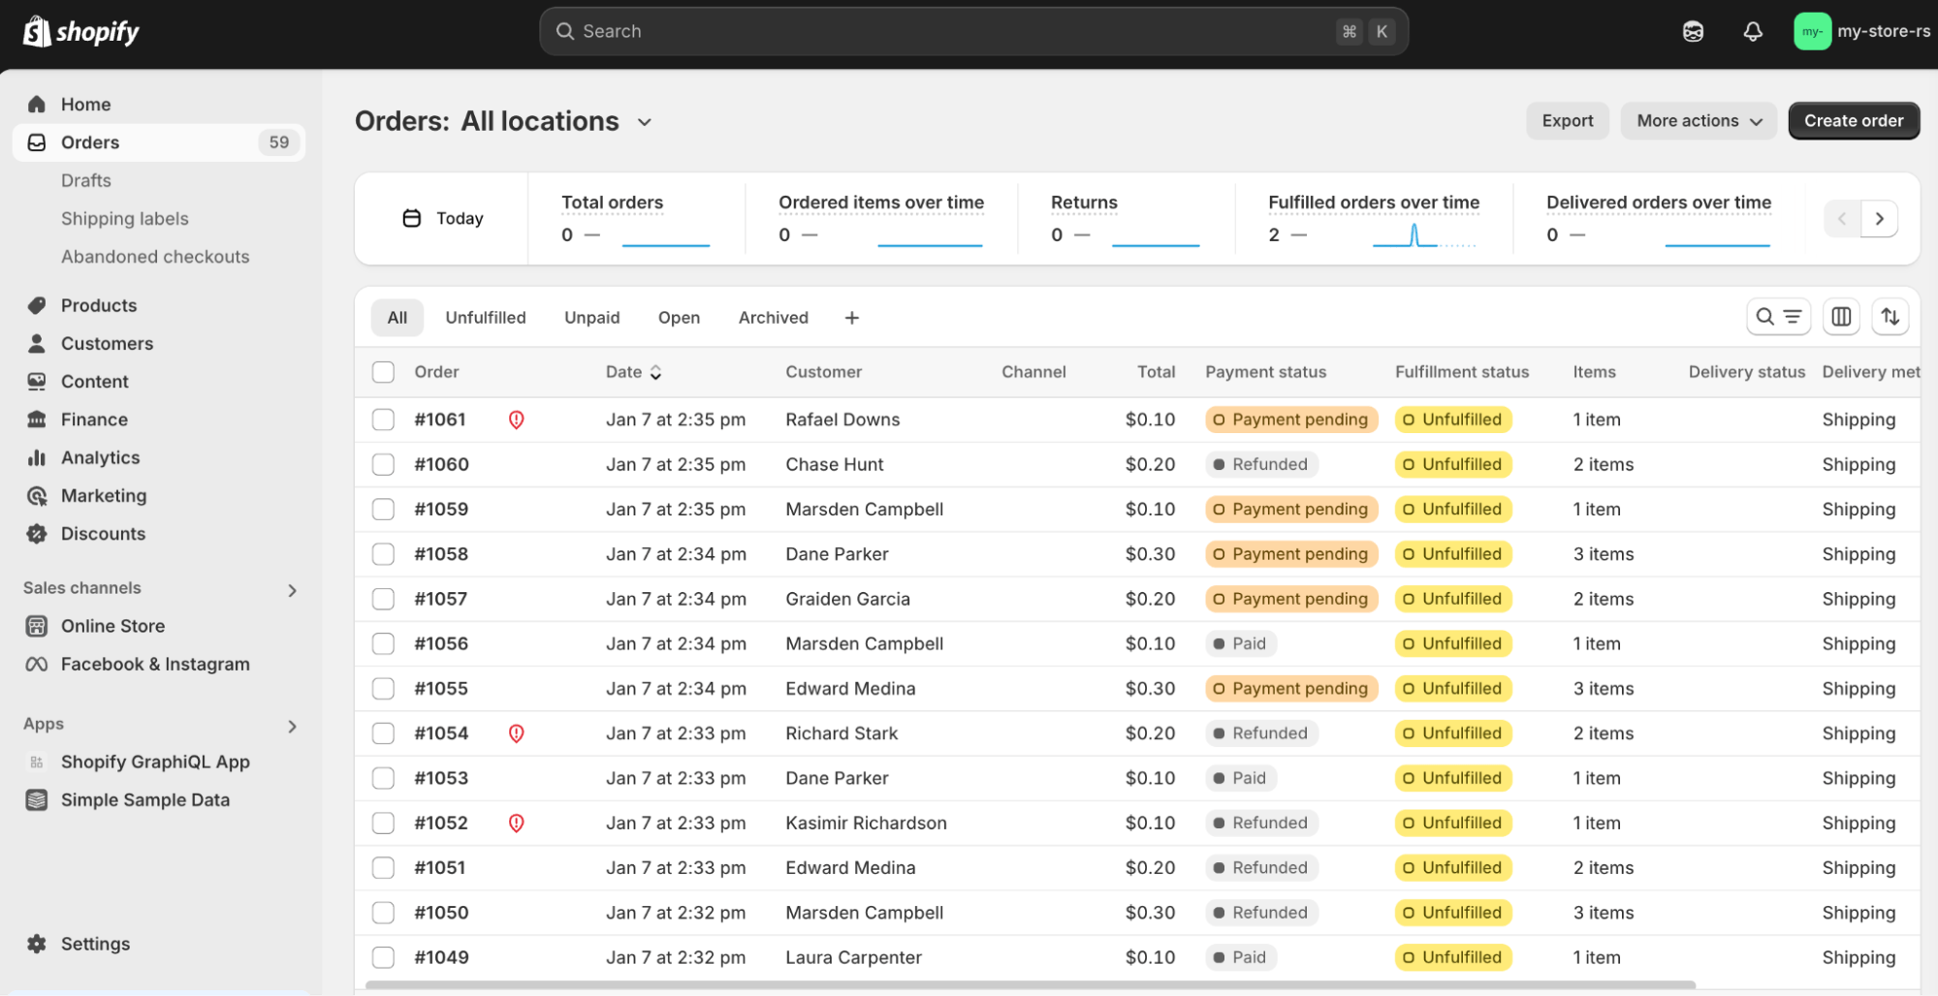The width and height of the screenshot is (1938, 996).
Task: Switch to the All tab
Action: [x=397, y=318]
